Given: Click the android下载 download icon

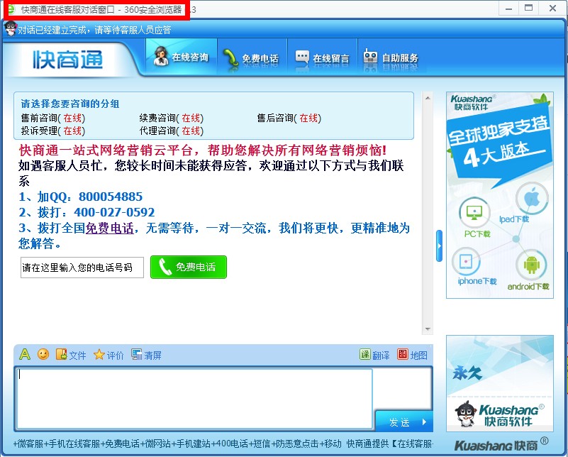Looking at the screenshot, I should click(532, 265).
